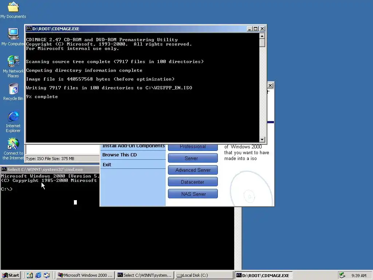Click the CDIMAGE console scrollbar thumb
Viewport: 373px width, 280px height.
[x=262, y=43]
